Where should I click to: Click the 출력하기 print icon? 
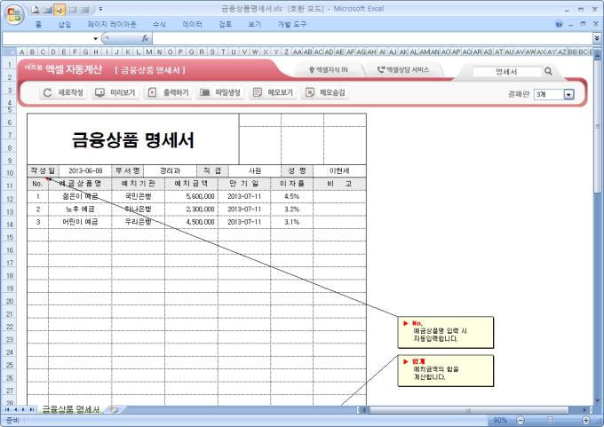(x=152, y=93)
